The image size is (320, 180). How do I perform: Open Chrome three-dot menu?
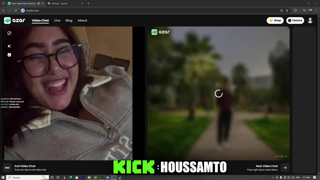[x=316, y=10]
